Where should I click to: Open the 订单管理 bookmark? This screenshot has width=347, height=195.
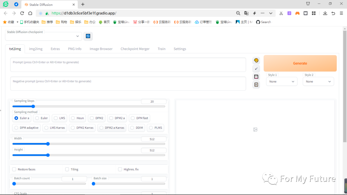pyautogui.click(x=203, y=22)
